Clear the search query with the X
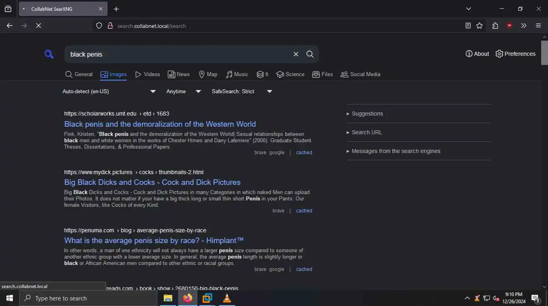548x306 pixels. [296, 54]
